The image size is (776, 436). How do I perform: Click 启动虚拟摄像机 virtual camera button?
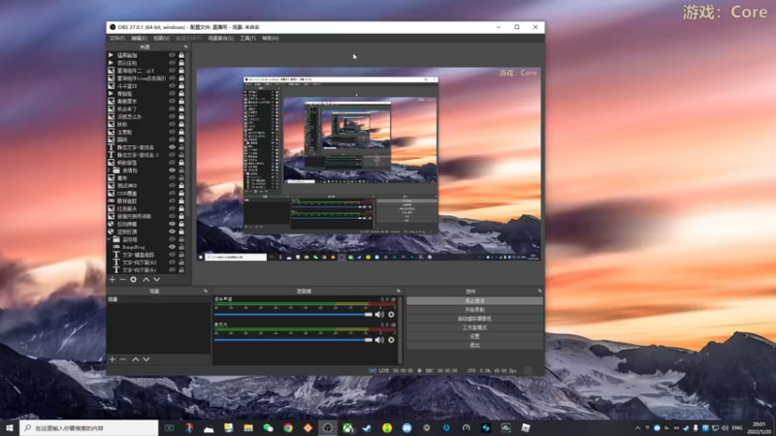[474, 319]
